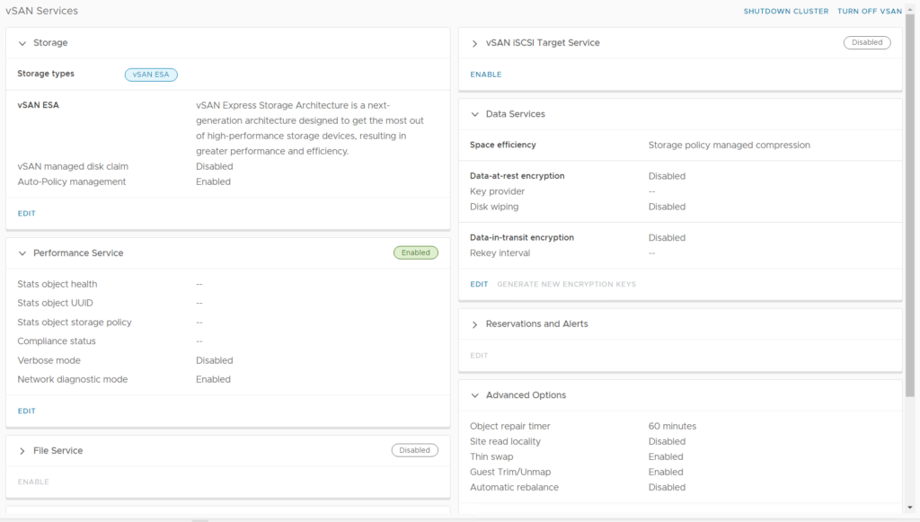Click the vertical scrollbar on the right
The height and width of the screenshot is (522, 920).
pyautogui.click(x=911, y=207)
